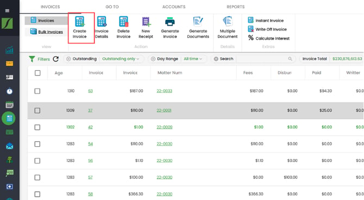Check the box for invoice 42 row
364x200 pixels.
37,127
